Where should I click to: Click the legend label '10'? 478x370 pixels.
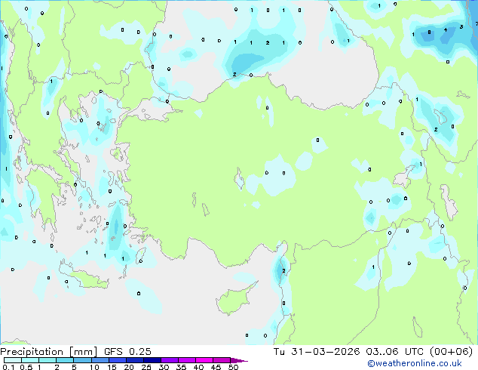(x=94, y=367)
